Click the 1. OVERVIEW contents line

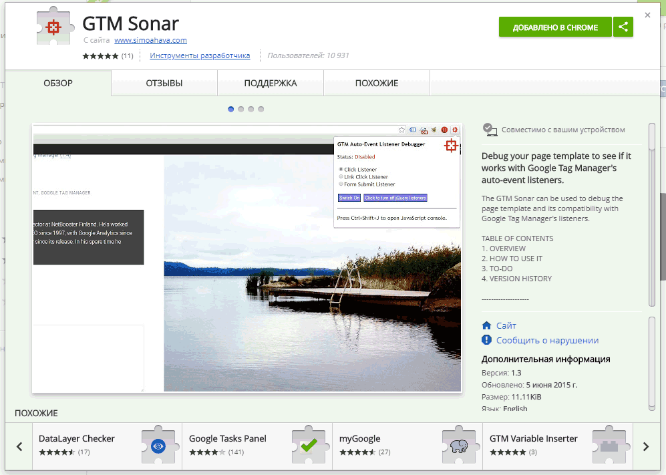(503, 249)
